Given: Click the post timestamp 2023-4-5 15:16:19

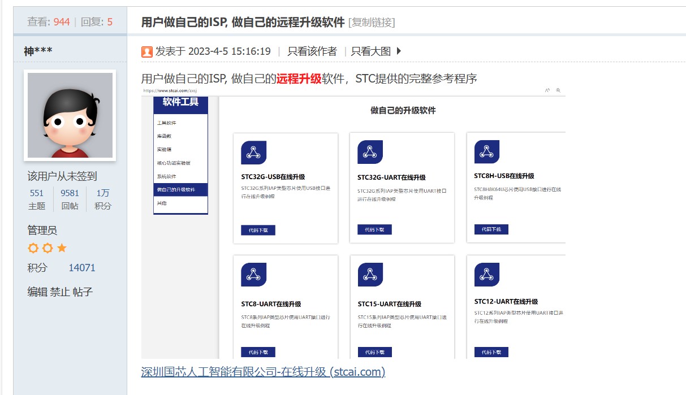Looking at the screenshot, I should [229, 51].
